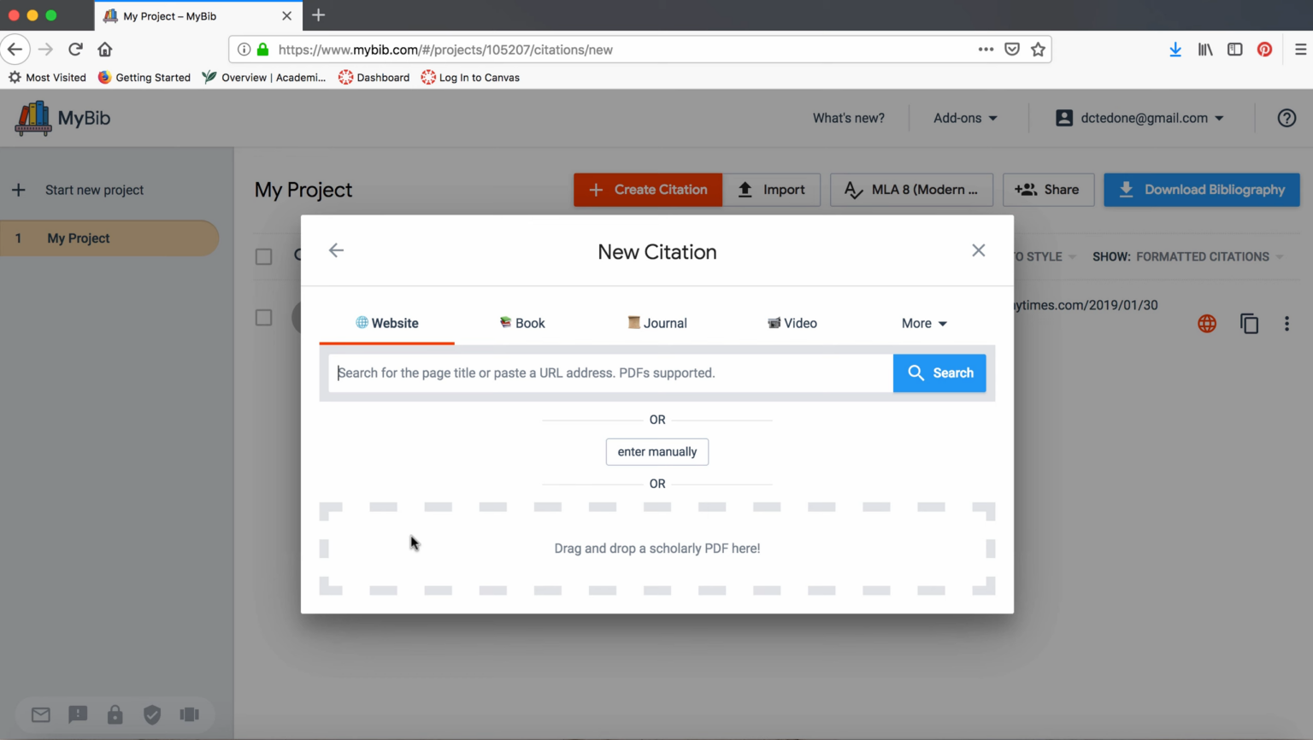This screenshot has height=740, width=1313.
Task: Select the citation row checkbox
Action: [263, 317]
